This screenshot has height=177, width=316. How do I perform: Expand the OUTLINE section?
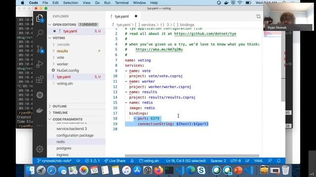point(76,106)
